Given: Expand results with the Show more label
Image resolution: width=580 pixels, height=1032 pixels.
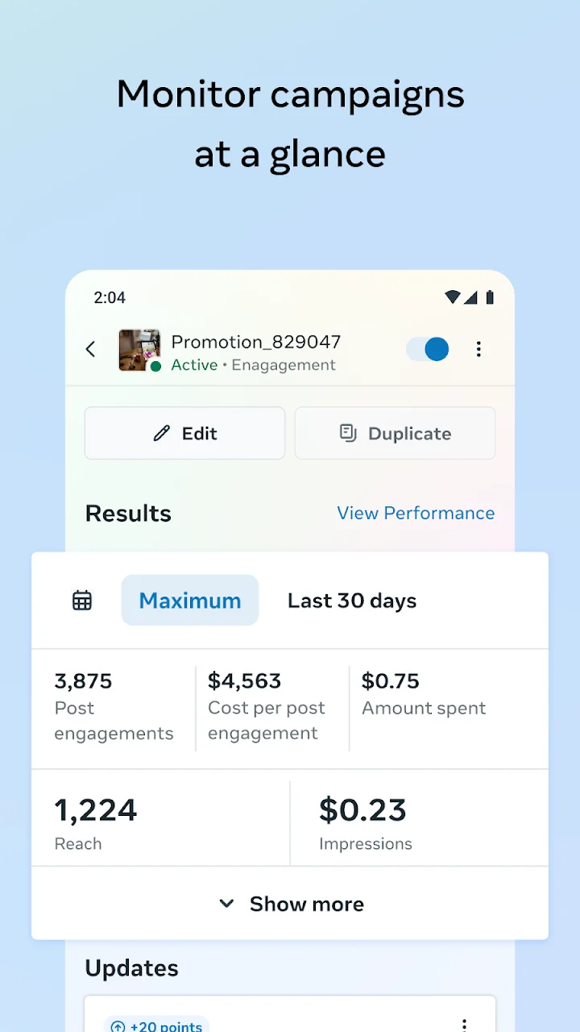Looking at the screenshot, I should point(307,904).
